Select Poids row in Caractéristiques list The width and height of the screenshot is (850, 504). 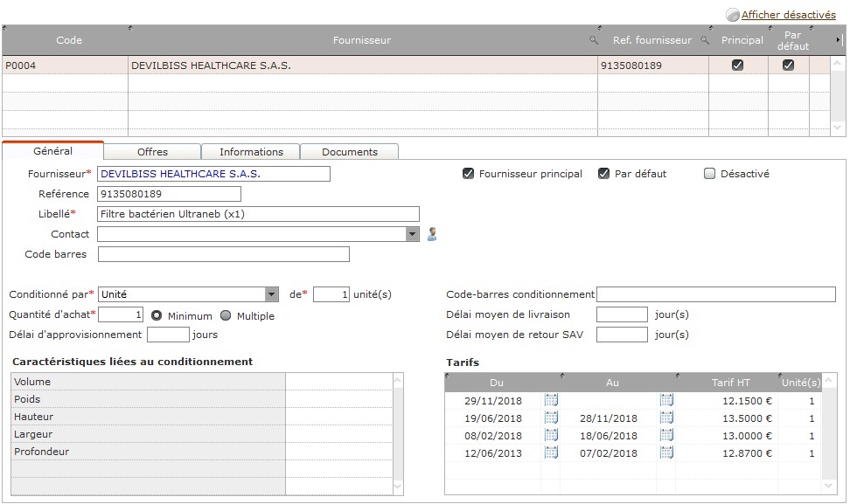[202, 399]
